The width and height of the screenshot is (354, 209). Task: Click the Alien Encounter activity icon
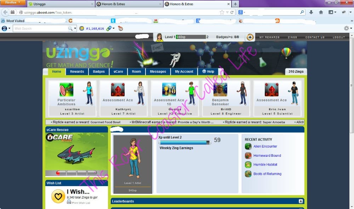pos(248,147)
